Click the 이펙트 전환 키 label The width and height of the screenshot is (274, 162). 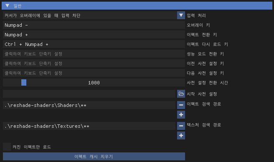point(202,35)
